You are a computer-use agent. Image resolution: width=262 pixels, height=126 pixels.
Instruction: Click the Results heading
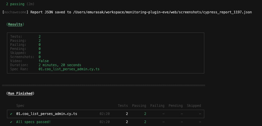[x=15, y=24]
